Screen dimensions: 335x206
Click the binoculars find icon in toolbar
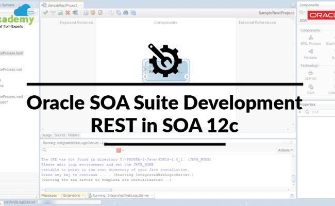click(126, 12)
